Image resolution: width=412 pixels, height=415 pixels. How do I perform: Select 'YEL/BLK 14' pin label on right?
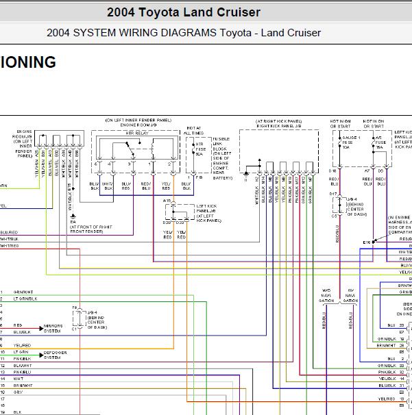click(x=391, y=379)
